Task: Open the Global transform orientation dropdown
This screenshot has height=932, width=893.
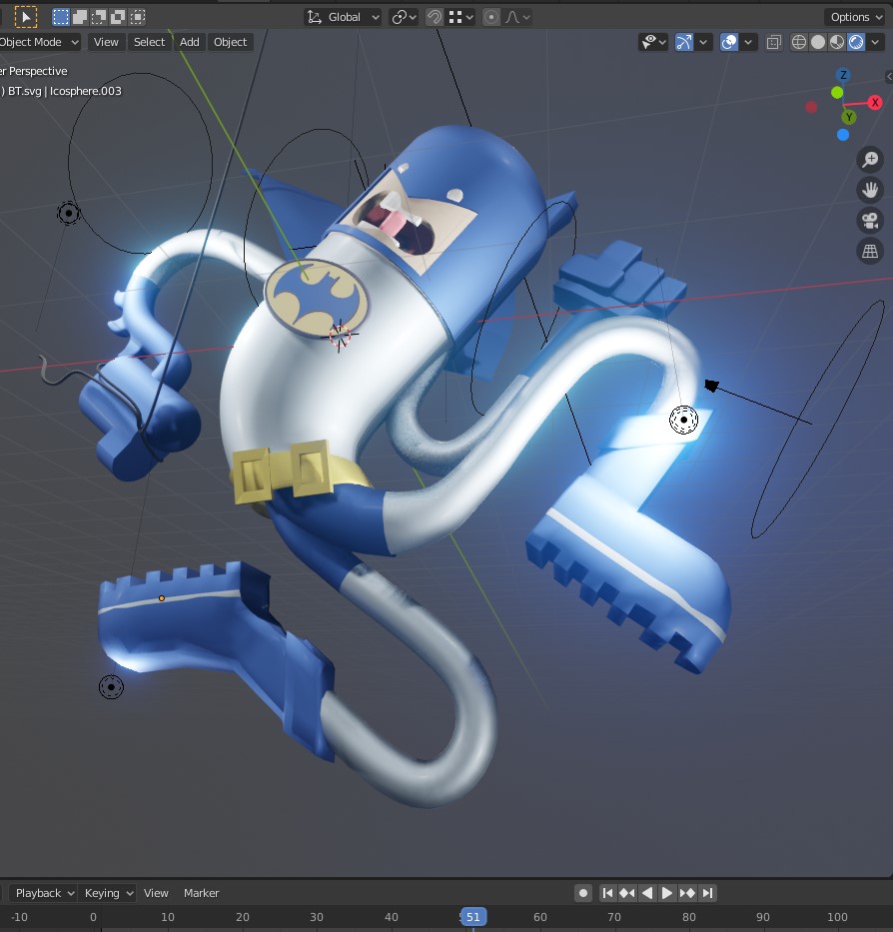Action: tap(343, 17)
